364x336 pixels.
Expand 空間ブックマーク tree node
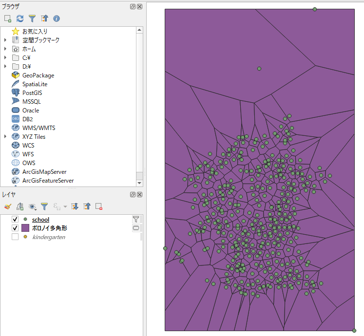pos(5,40)
